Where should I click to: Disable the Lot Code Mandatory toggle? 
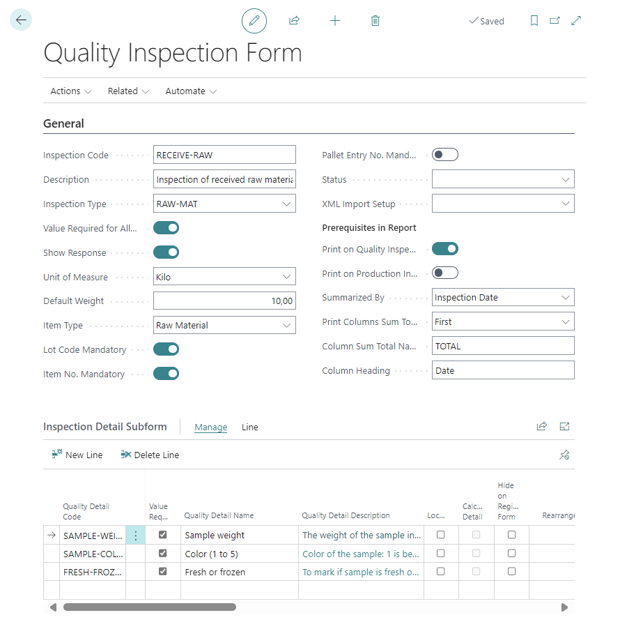166,349
